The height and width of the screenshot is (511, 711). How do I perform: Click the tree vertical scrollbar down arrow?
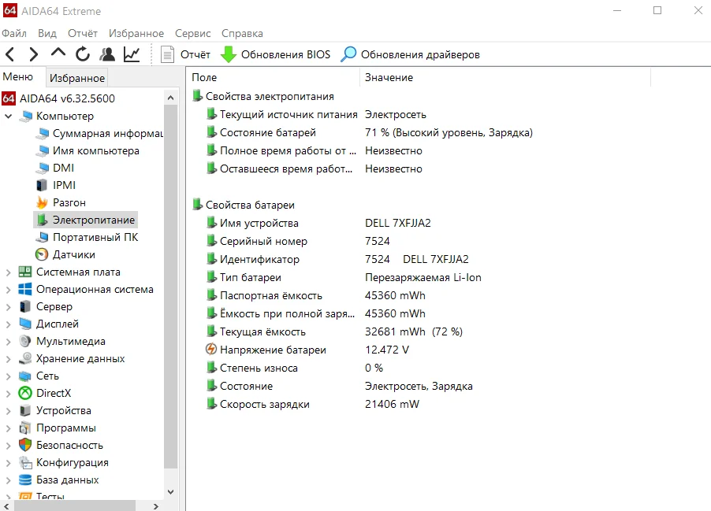coord(170,492)
